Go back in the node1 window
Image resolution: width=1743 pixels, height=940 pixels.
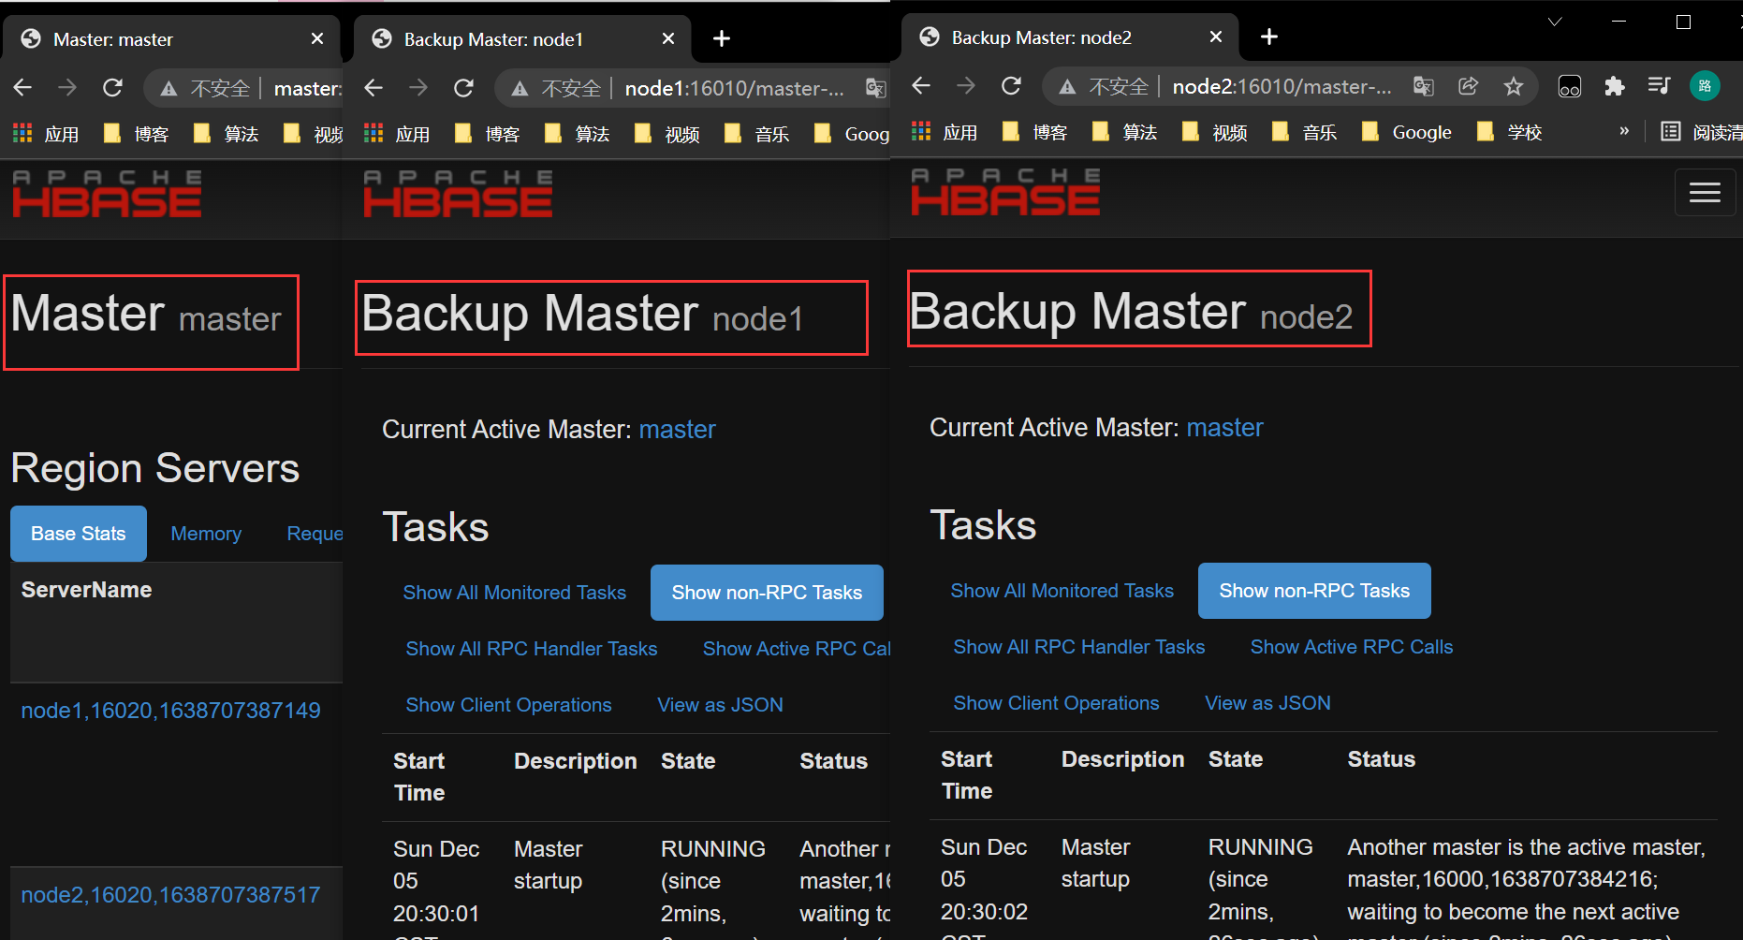point(373,88)
